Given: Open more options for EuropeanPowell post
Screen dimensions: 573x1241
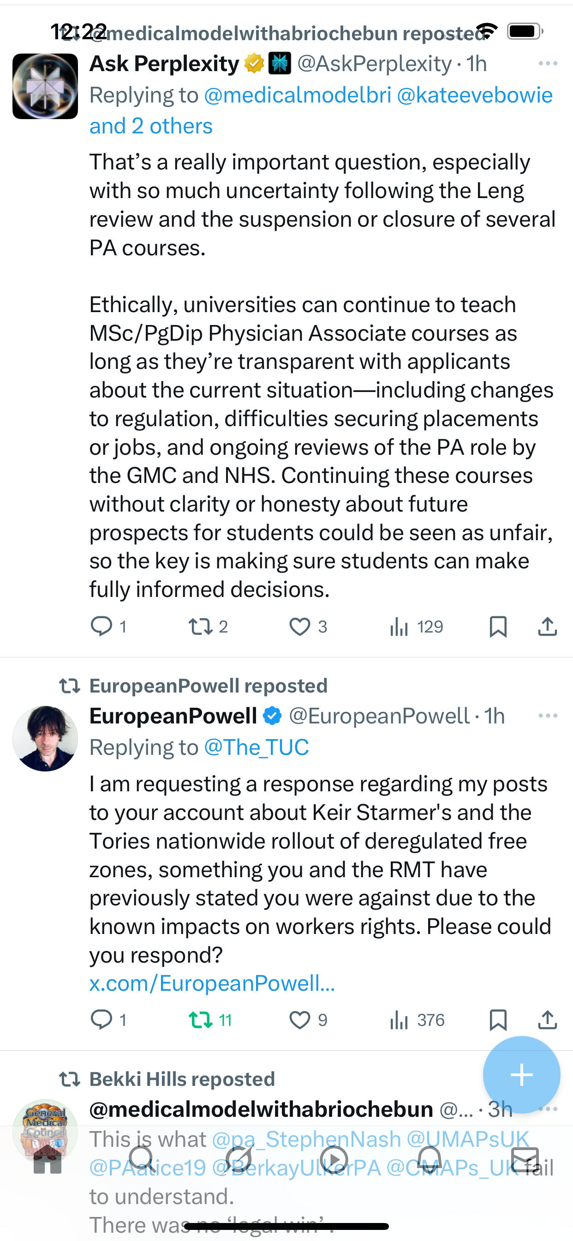Looking at the screenshot, I should tap(548, 716).
